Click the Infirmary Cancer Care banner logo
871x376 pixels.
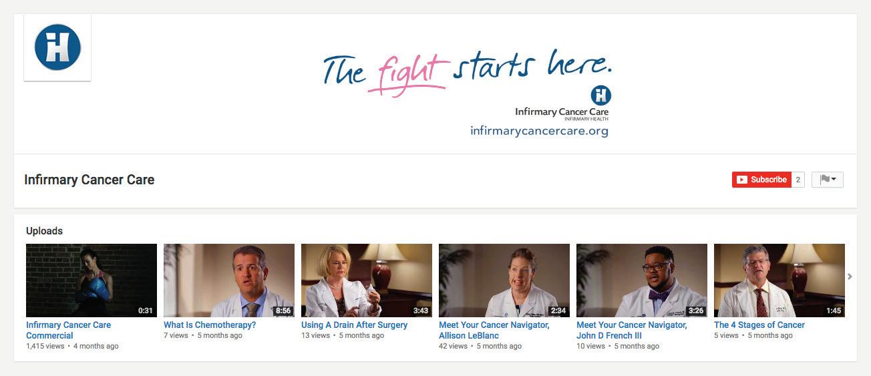tap(562, 104)
